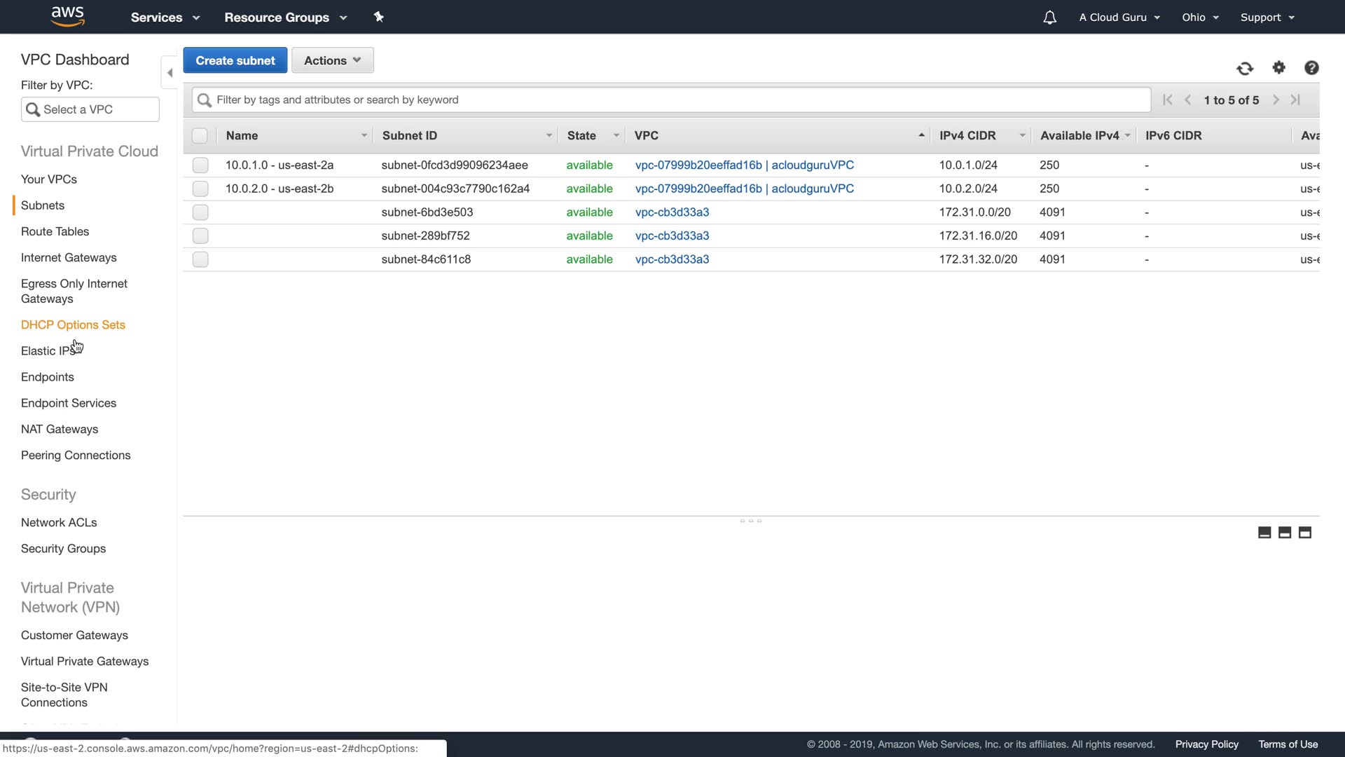Open vpc-07999b20eeffad16b link in first row

(x=698, y=165)
